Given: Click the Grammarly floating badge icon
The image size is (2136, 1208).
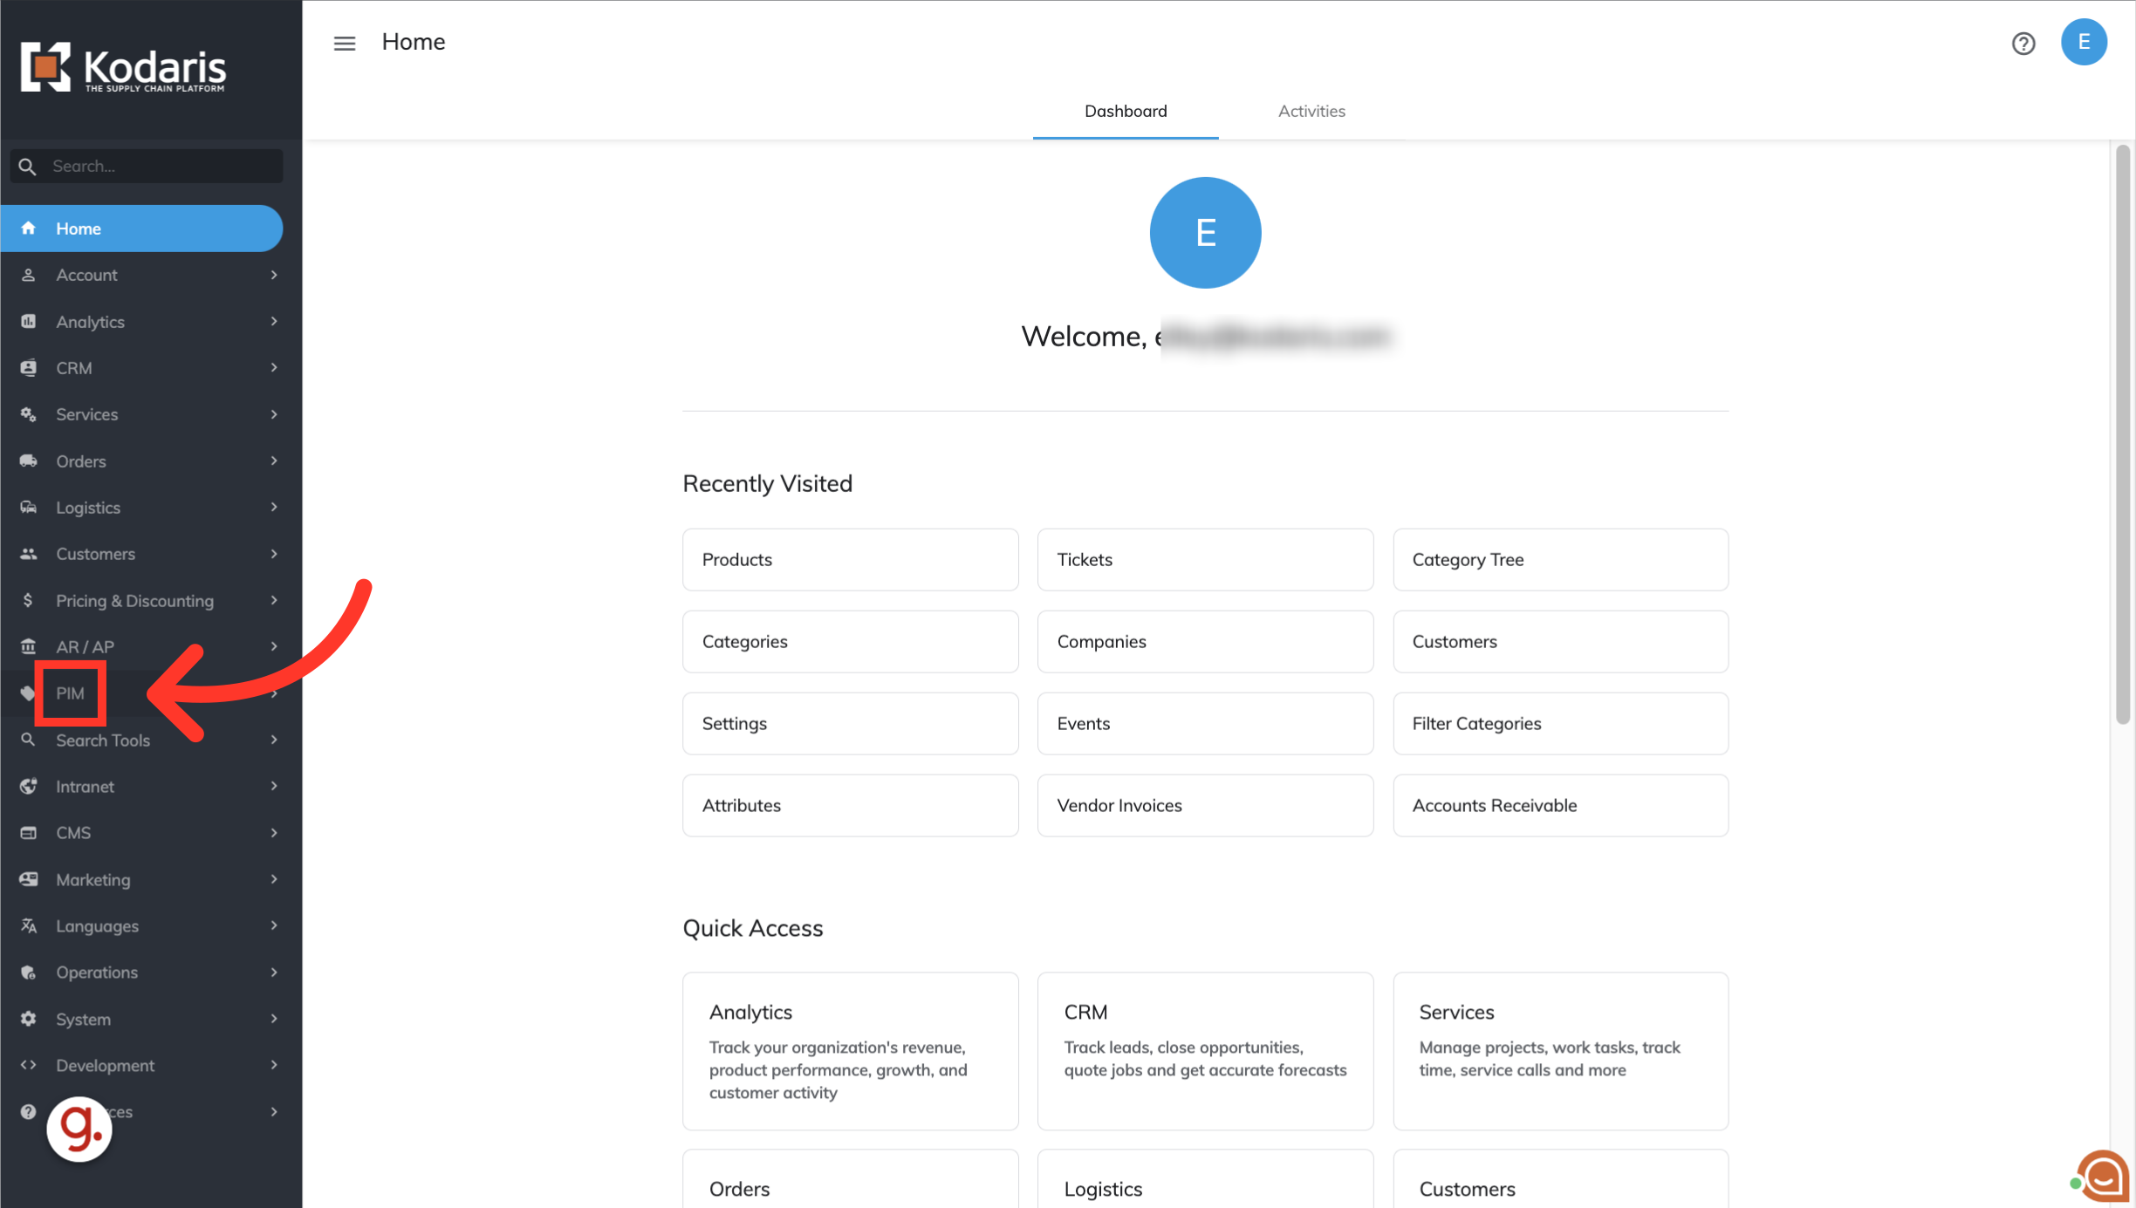Looking at the screenshot, I should [79, 1129].
